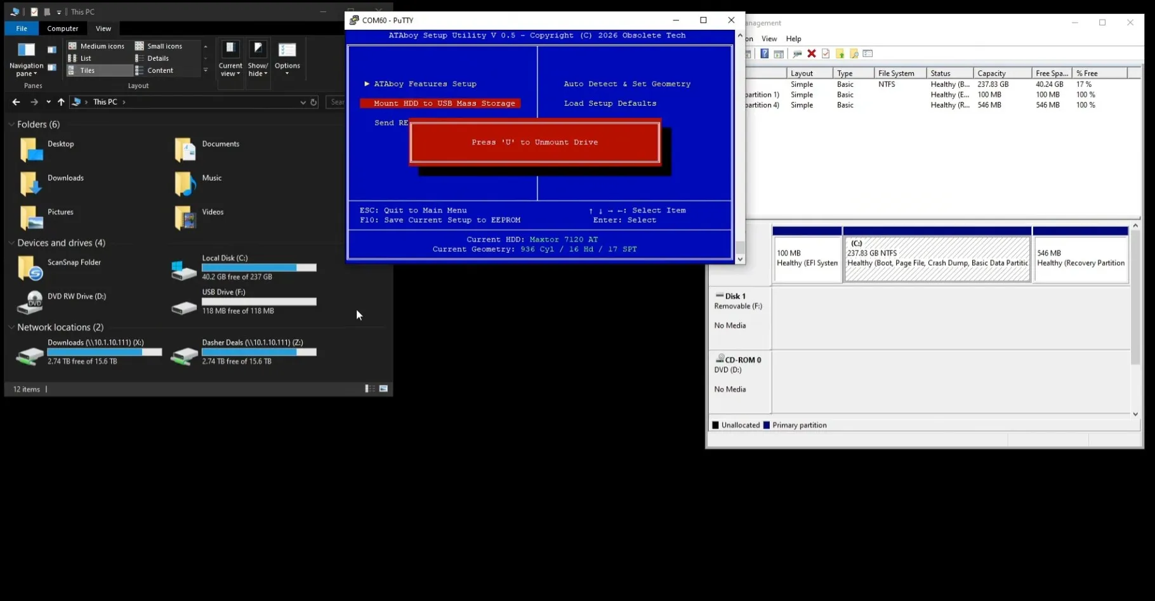Click the blue File button
This screenshot has height=601, width=1155.
(22, 29)
